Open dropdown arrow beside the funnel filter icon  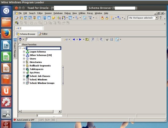23,39
